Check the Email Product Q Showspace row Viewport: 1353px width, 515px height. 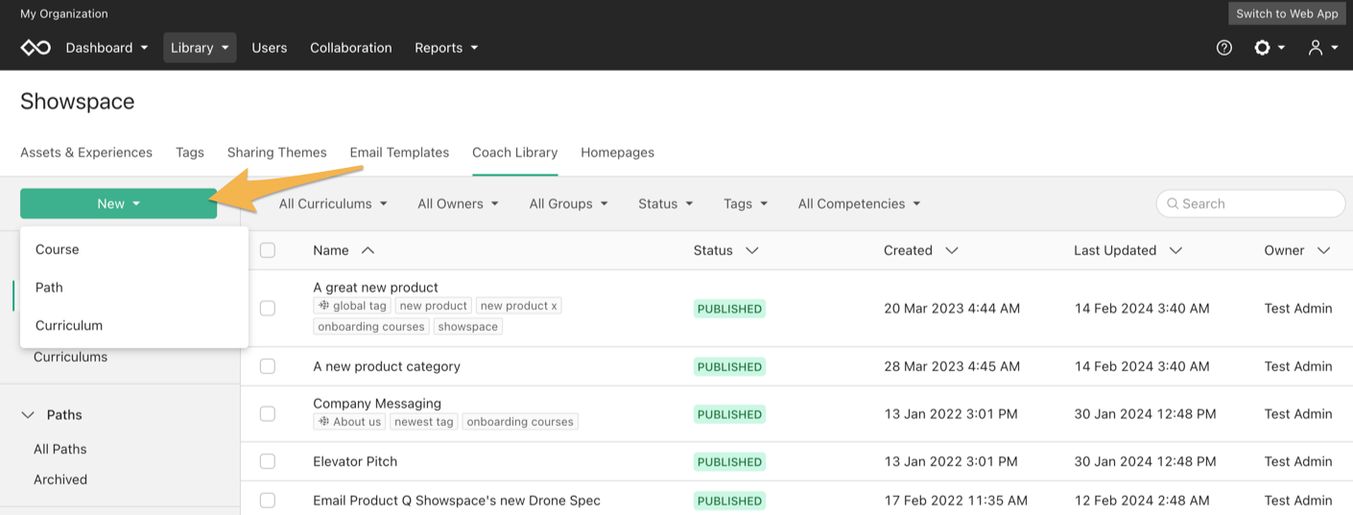coord(268,501)
